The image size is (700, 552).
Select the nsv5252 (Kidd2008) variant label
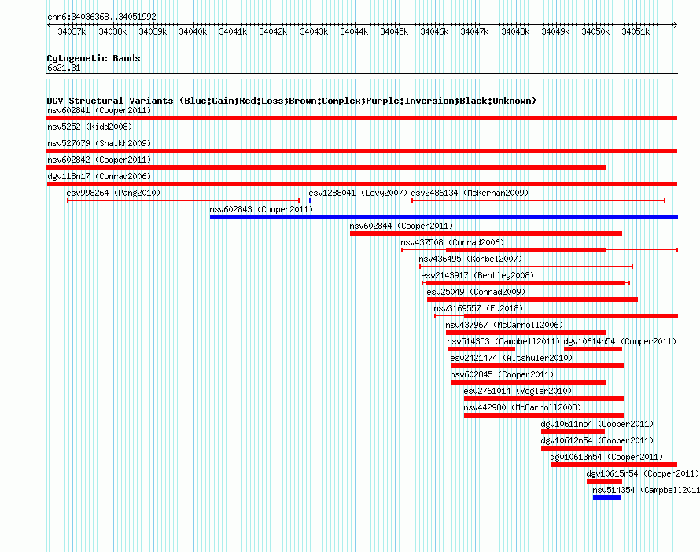coord(90,127)
